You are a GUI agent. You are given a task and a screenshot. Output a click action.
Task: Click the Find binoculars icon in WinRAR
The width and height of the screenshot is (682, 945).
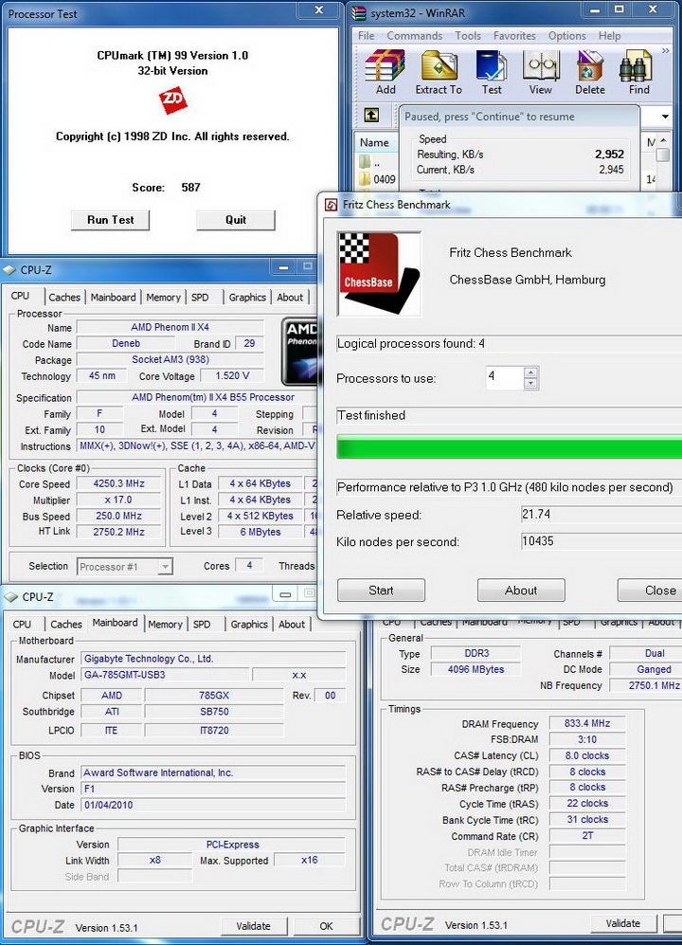click(637, 66)
